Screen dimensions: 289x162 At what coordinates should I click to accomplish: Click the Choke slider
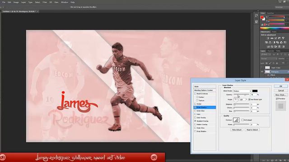[x=242, y=108]
